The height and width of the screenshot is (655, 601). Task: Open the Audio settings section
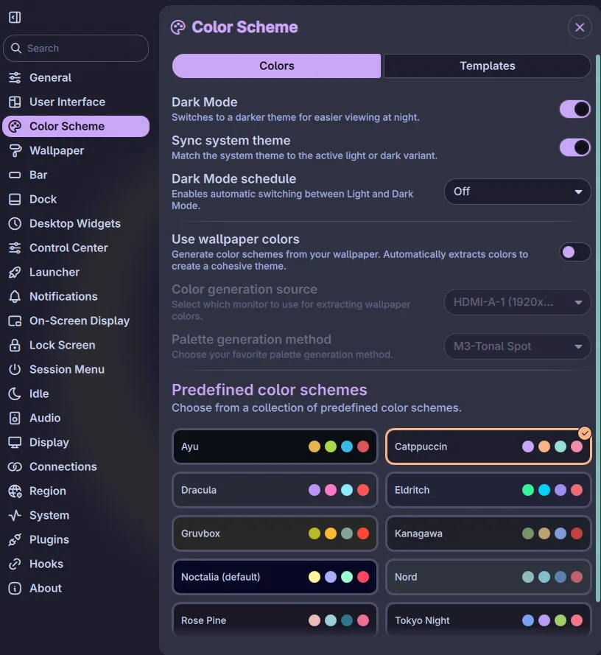[x=76, y=418]
